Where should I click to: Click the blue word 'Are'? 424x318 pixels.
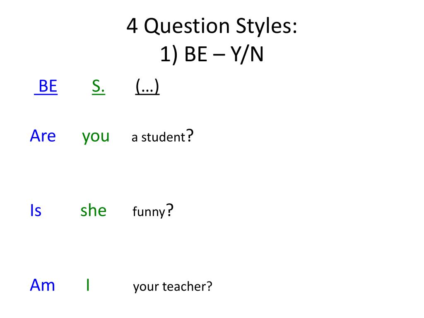(x=43, y=136)
